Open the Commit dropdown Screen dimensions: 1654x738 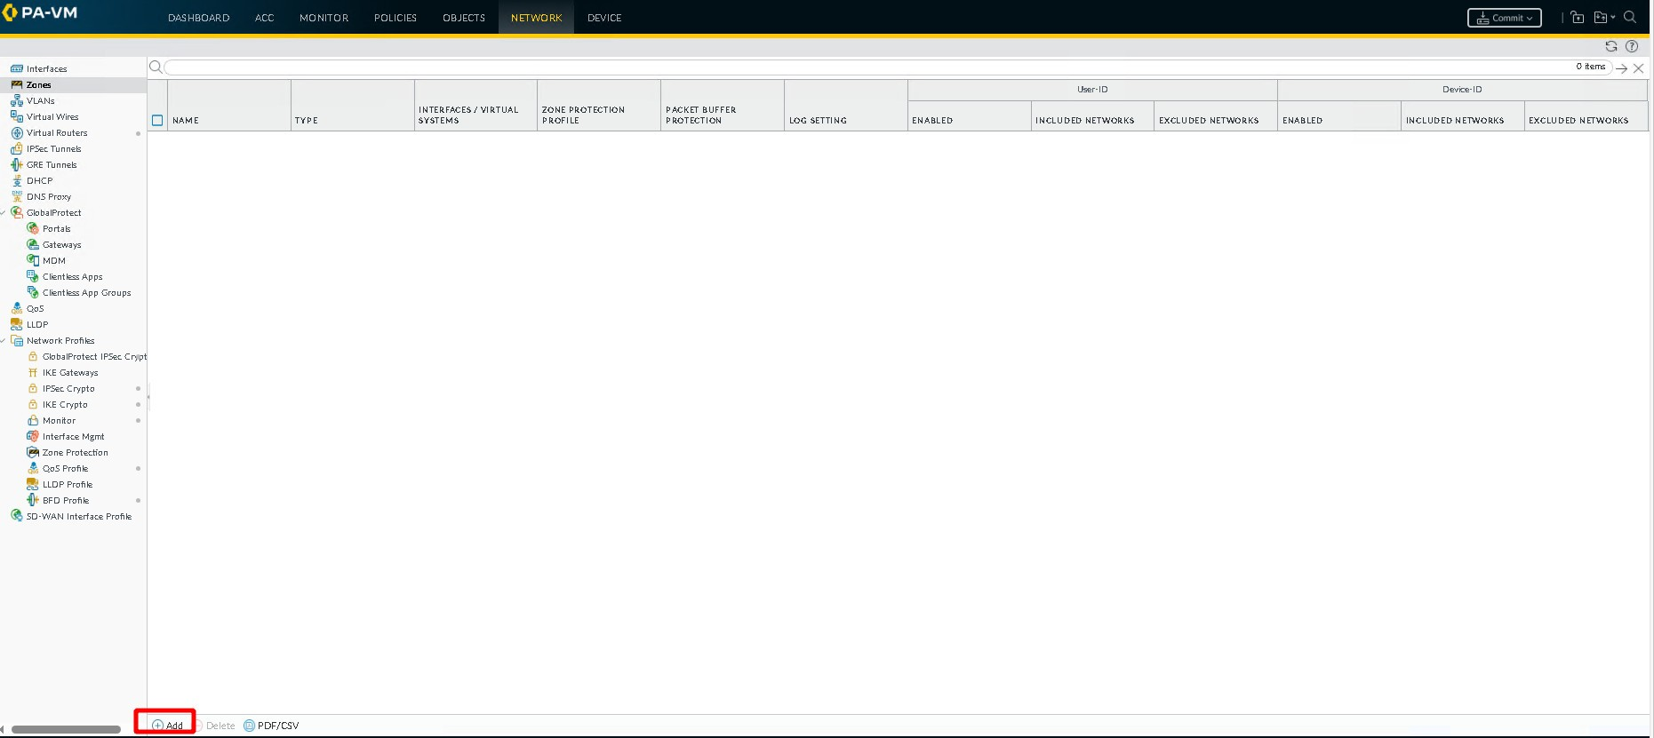(1504, 18)
